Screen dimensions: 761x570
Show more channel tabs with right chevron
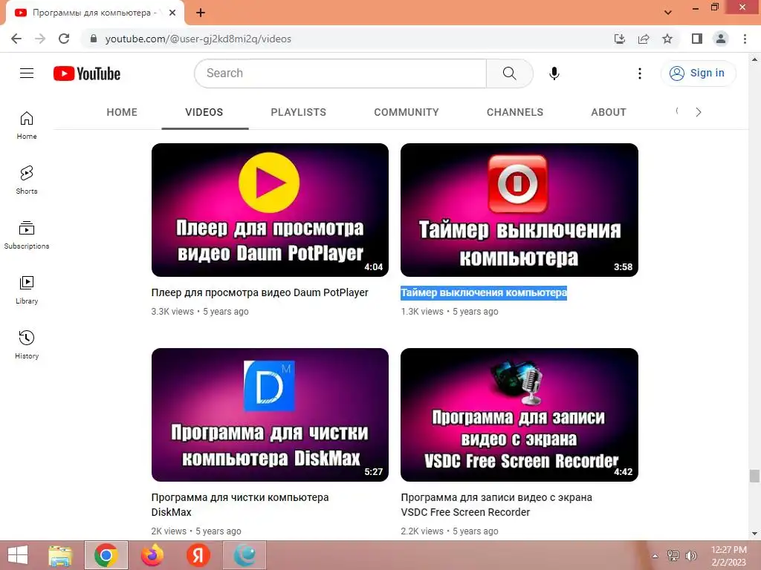pyautogui.click(x=699, y=113)
